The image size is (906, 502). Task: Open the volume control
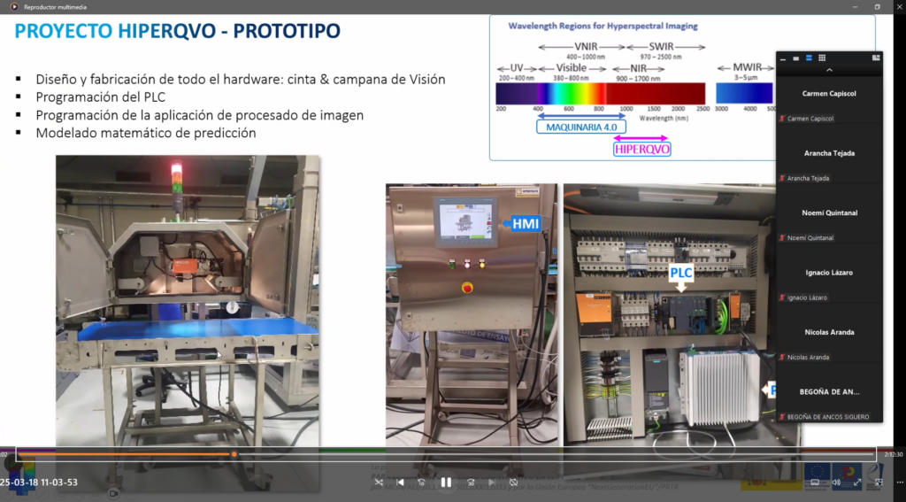click(836, 483)
